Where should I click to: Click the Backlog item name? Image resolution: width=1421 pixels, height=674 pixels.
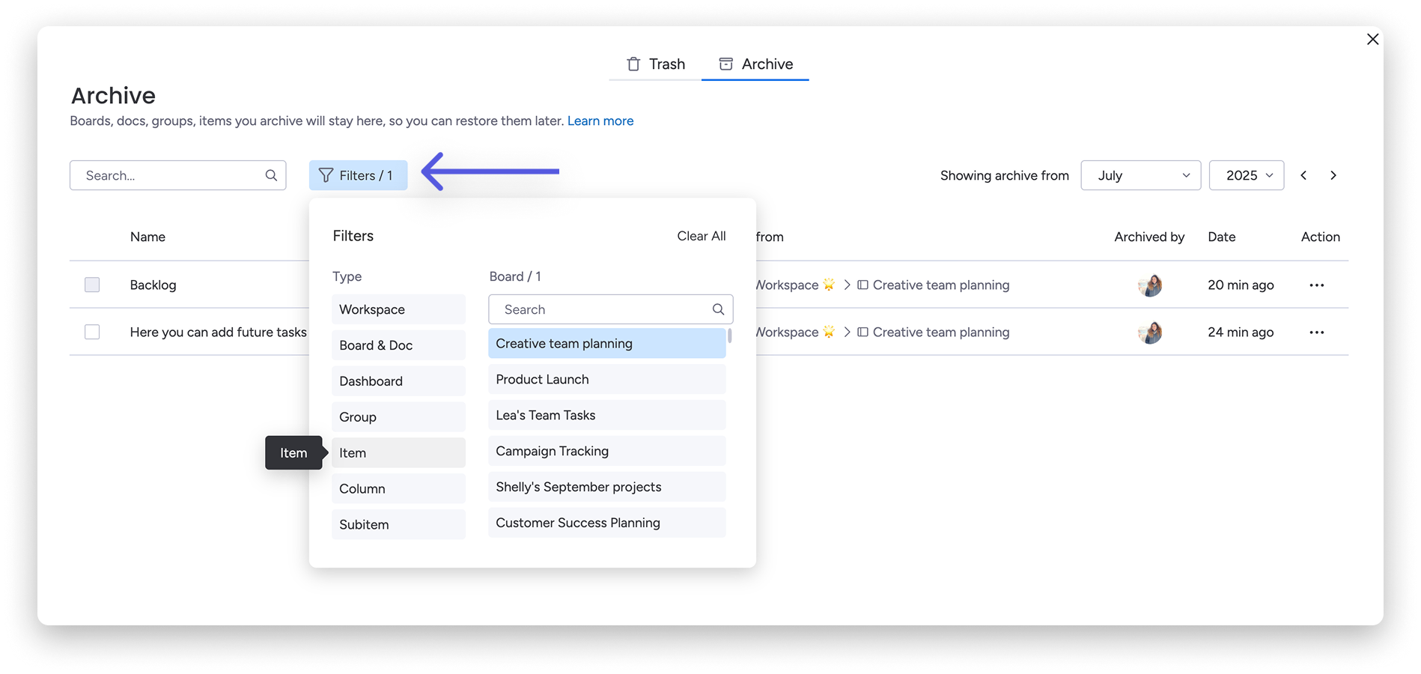click(153, 285)
